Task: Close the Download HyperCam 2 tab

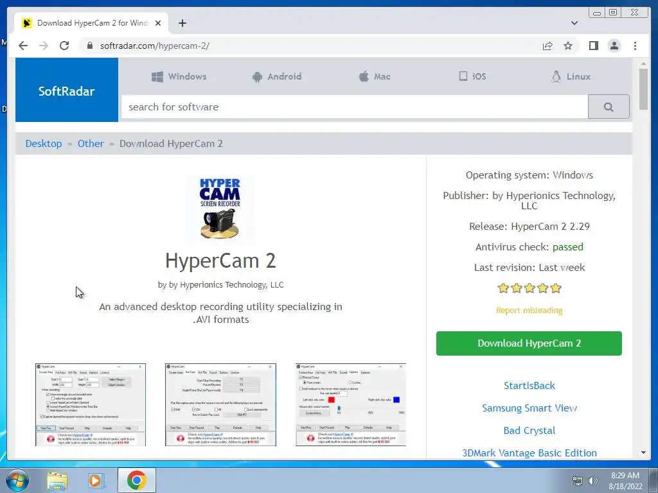Action: (x=158, y=23)
